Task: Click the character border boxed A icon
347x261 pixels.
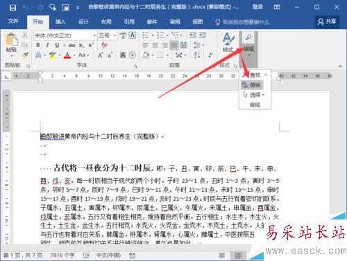Action: (132, 35)
